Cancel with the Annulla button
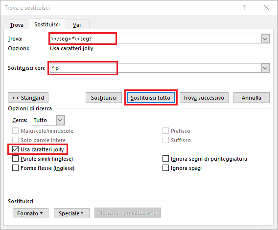This screenshot has height=230, width=278. click(x=252, y=98)
